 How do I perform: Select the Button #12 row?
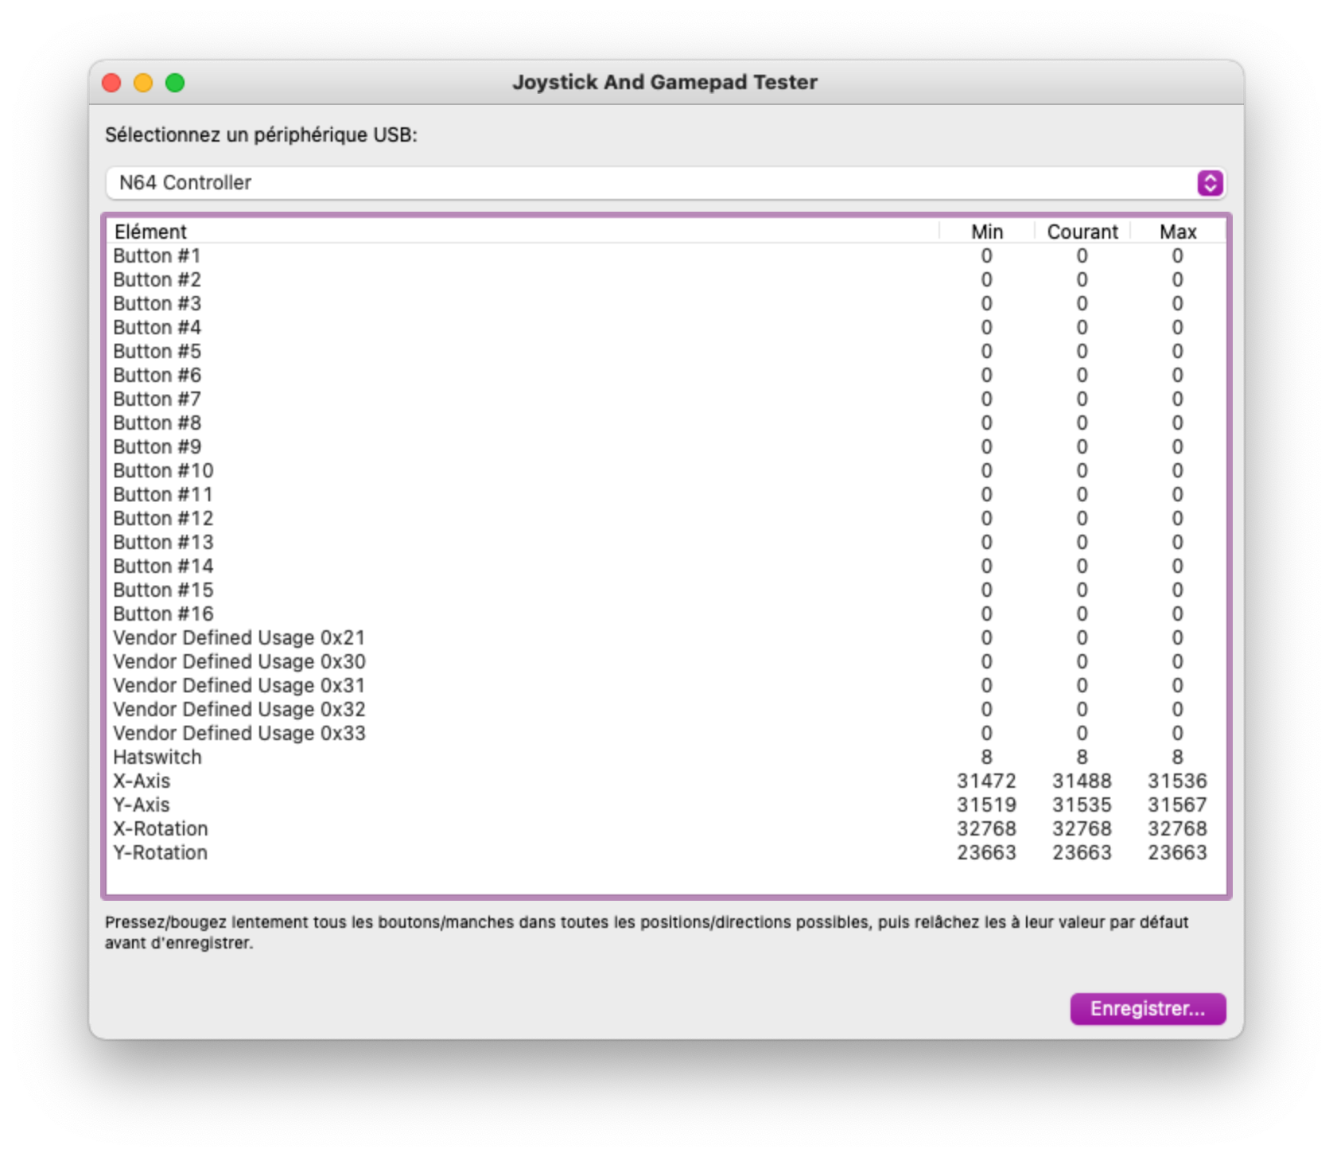[x=666, y=518]
